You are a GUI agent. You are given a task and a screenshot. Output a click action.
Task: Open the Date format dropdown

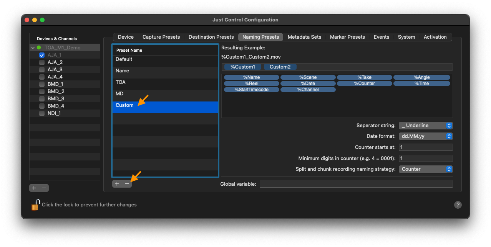click(x=426, y=136)
